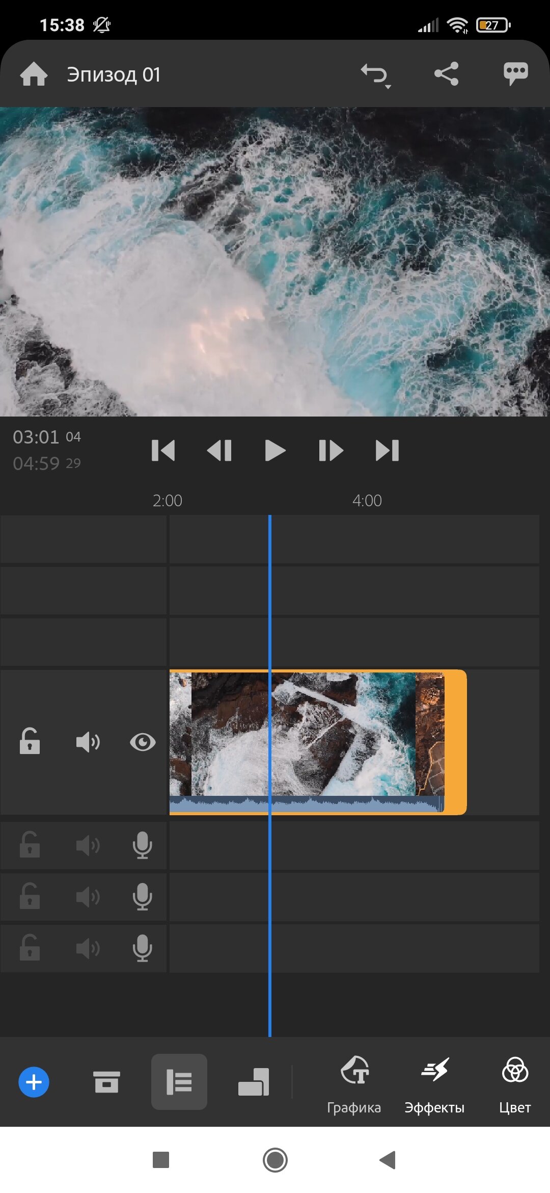Viewport: 550px width, 1193px height.
Task: Click the blue add media plus button
Action: (x=34, y=1082)
